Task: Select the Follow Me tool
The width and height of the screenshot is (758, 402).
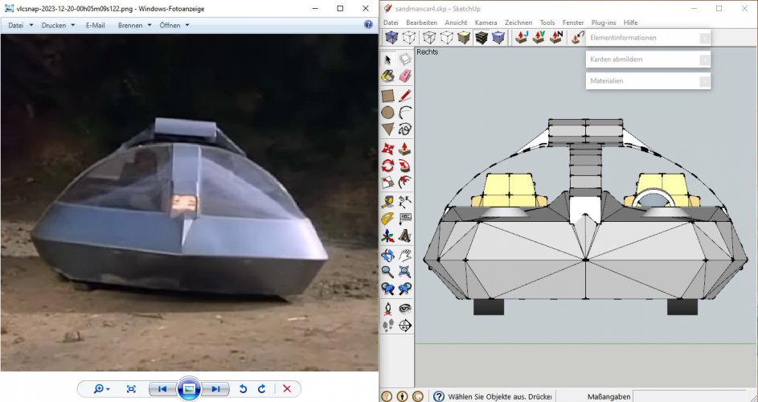Action: (x=404, y=166)
